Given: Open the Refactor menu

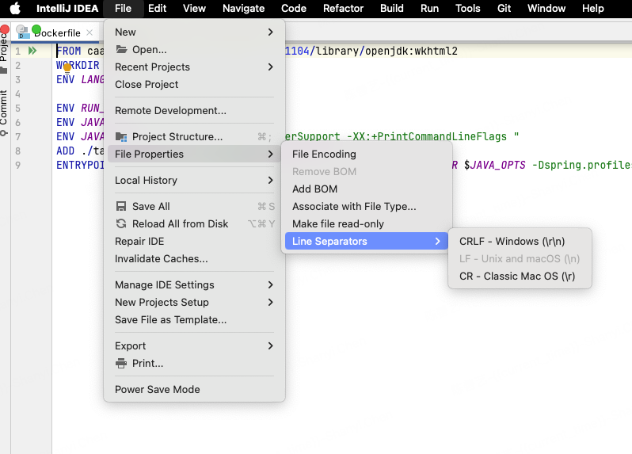Looking at the screenshot, I should (344, 8).
